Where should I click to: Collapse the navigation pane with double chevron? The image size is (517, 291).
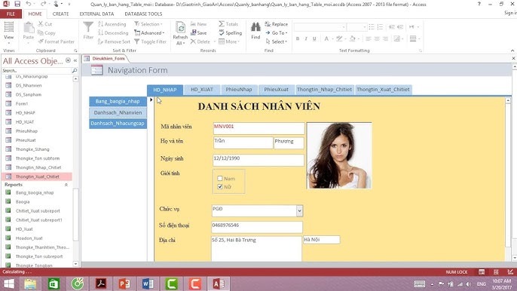pyautogui.click(x=75, y=61)
